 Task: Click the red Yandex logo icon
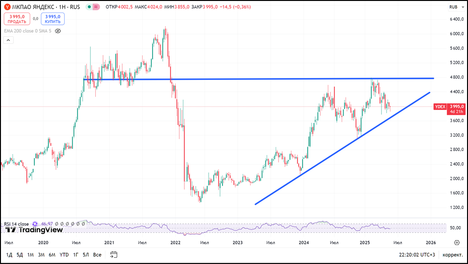click(x=8, y=7)
